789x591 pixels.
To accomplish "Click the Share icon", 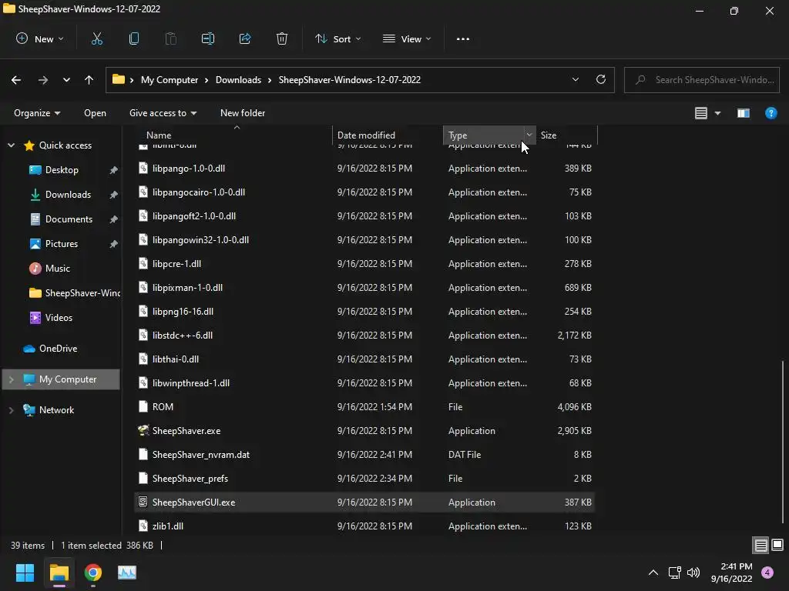I will click(245, 38).
